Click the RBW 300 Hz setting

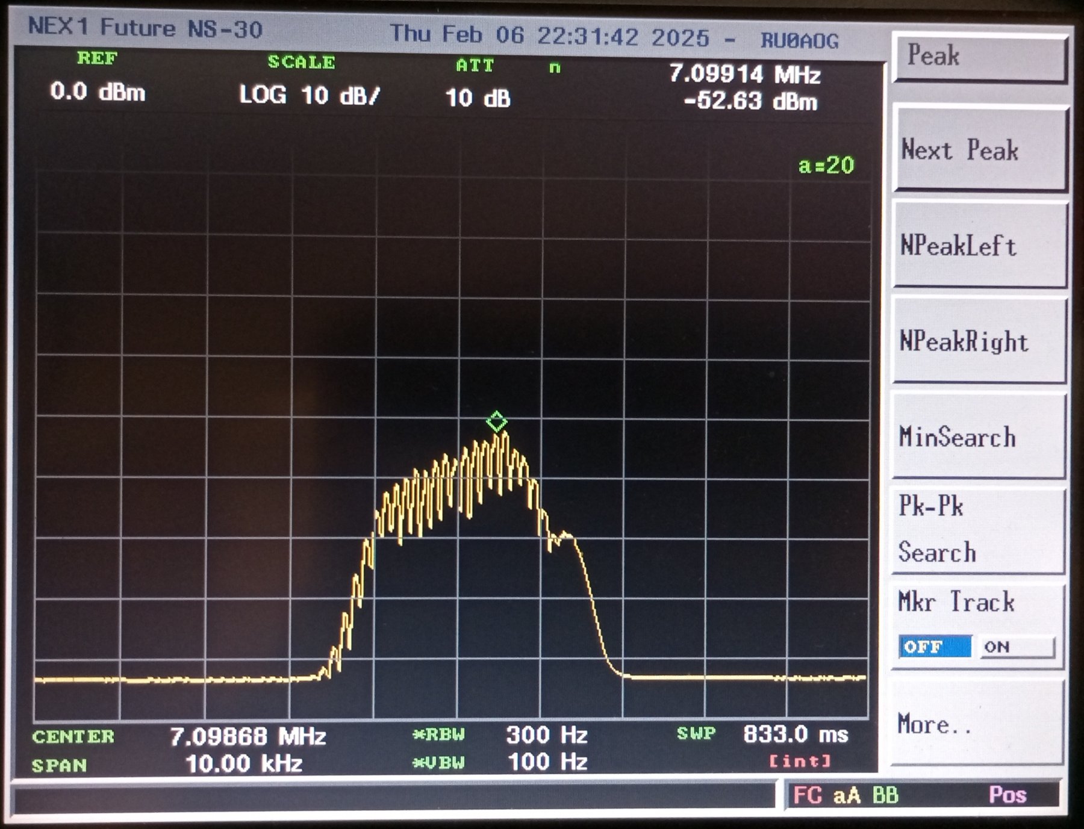(x=546, y=735)
